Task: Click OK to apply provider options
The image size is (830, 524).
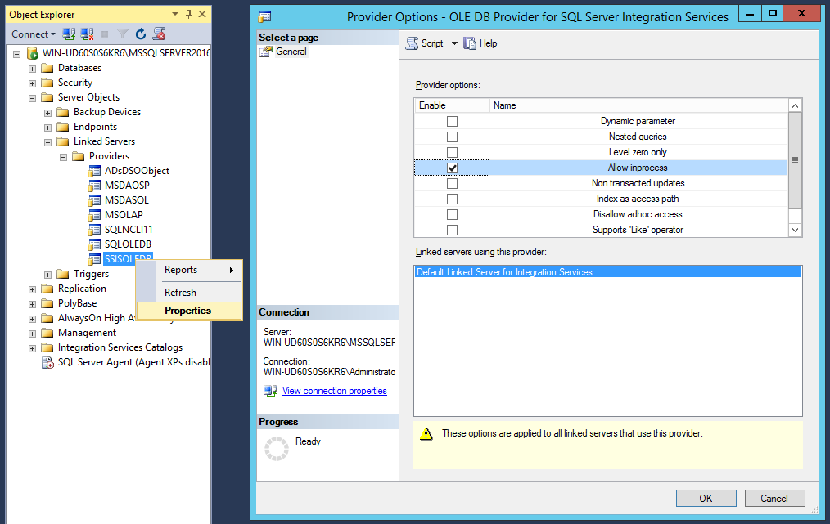Action: (706, 498)
